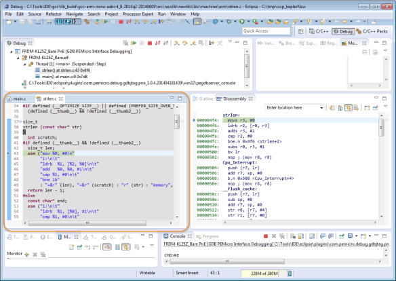The image size is (396, 281).
Task: Click the Resume icon in the main toolbar
Action: (x=105, y=22)
